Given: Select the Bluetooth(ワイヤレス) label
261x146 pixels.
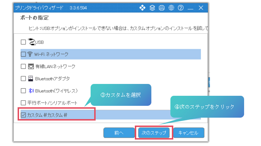Looking at the screenshot, I should point(56,91).
